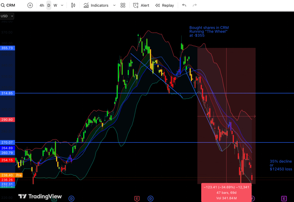Expand the timeframe interval dropdown
Screen dimensions: 294x202
(x=62, y=5)
